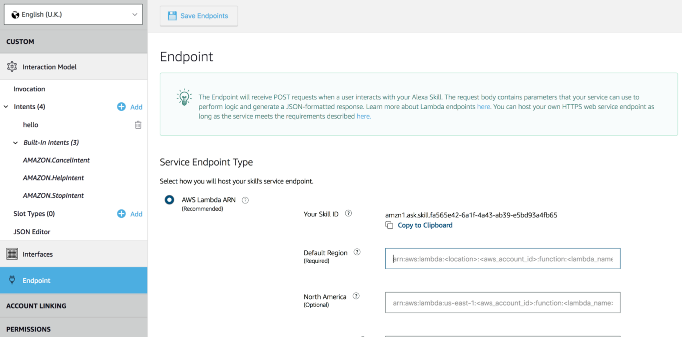
Task: Select the AMAZON.HelpIntent item
Action: 53,178
